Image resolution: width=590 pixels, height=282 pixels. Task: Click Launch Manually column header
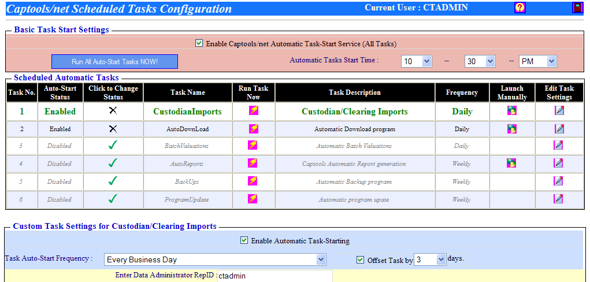(512, 92)
